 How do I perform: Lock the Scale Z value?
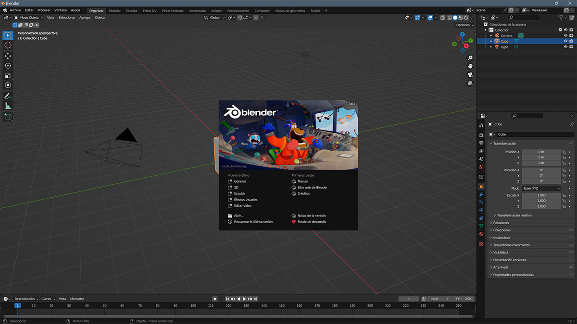(564, 206)
